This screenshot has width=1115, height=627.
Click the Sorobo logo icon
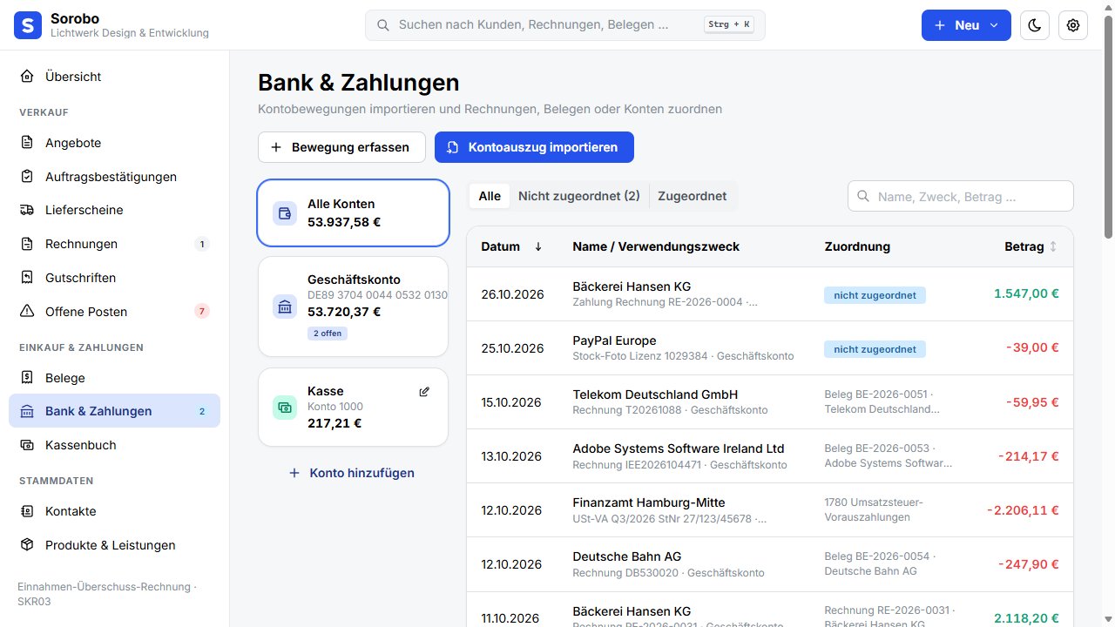(28, 25)
